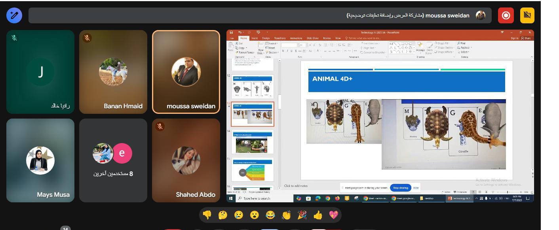Screen dimensions: 559x230
Task: Send the sparkling heart emoji reaction
Action: tap(334, 215)
